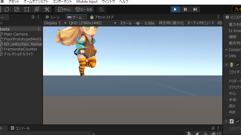Click the FramerateCounter object icon
The image size is (241, 135).
click(1, 49)
